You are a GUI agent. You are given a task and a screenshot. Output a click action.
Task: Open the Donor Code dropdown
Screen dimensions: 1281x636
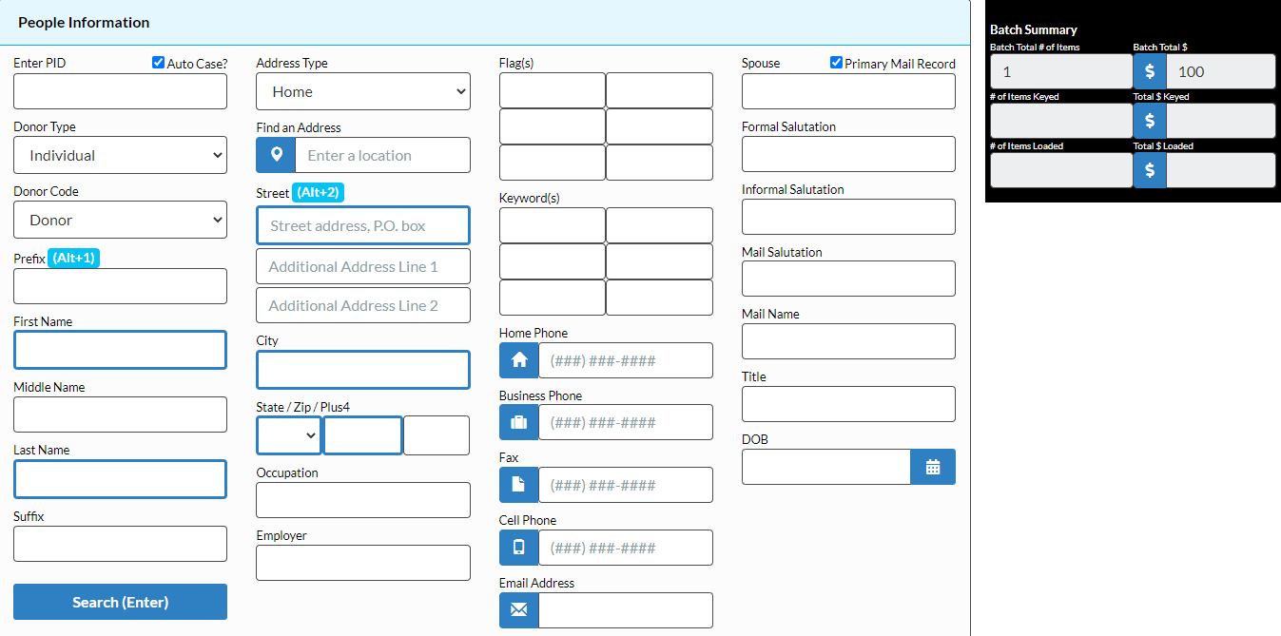(120, 219)
